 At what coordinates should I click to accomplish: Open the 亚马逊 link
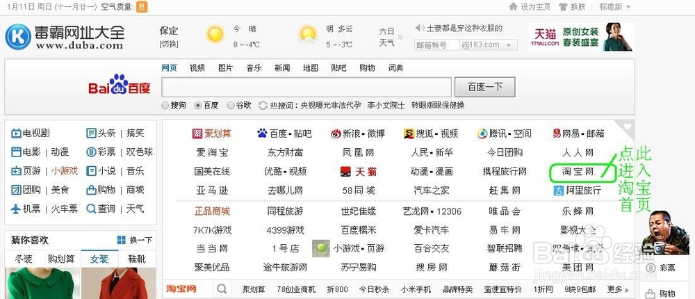(212, 191)
